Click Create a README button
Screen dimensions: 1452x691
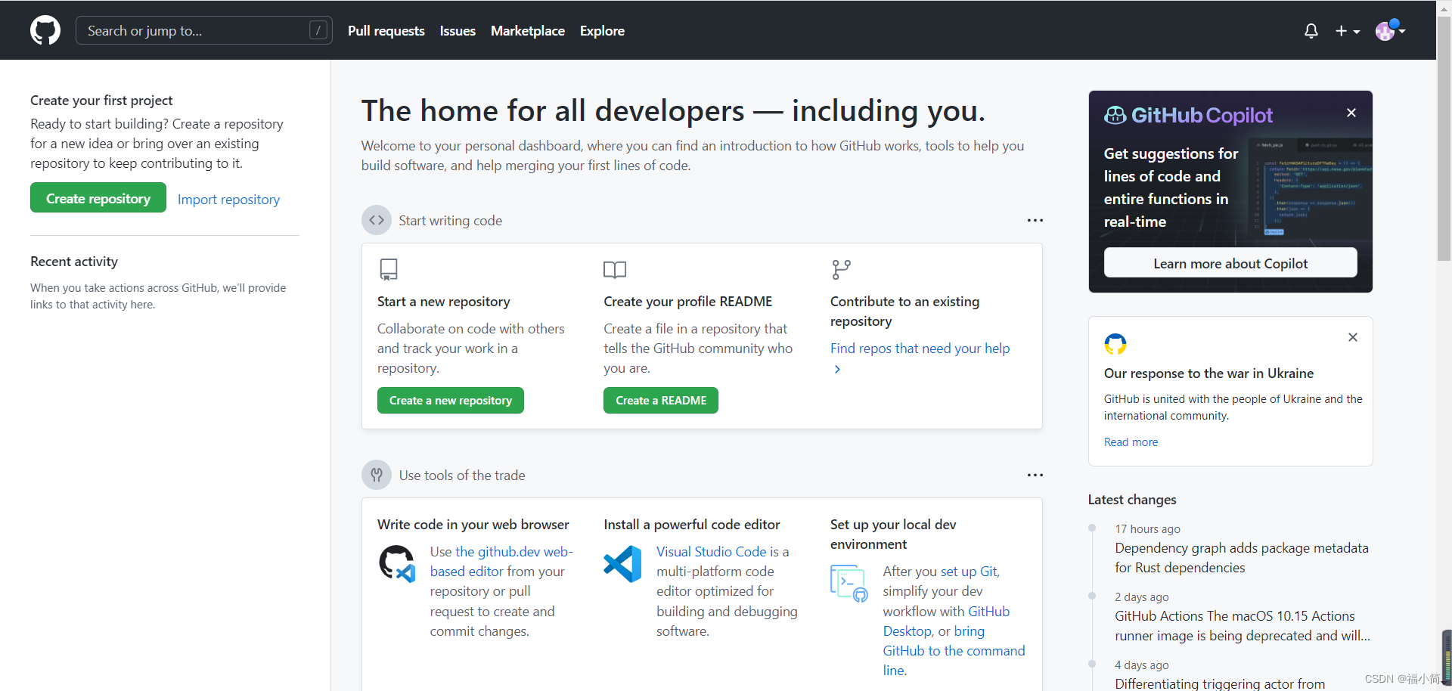[661, 401]
